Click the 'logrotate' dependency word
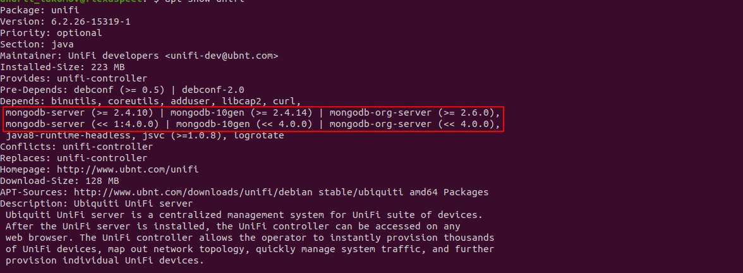743x273 pixels. pyautogui.click(x=258, y=135)
